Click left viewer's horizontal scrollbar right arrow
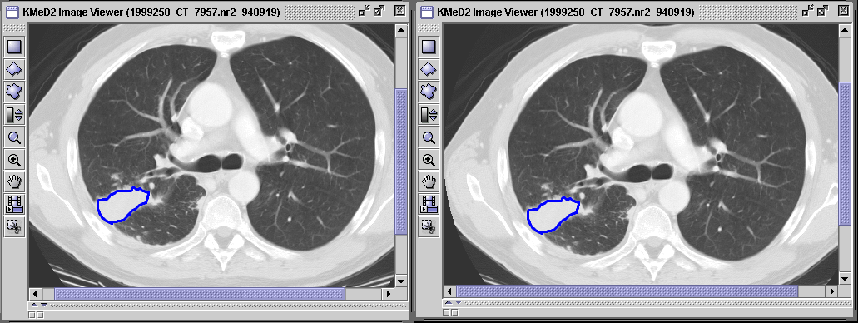The image size is (858, 323). click(389, 293)
